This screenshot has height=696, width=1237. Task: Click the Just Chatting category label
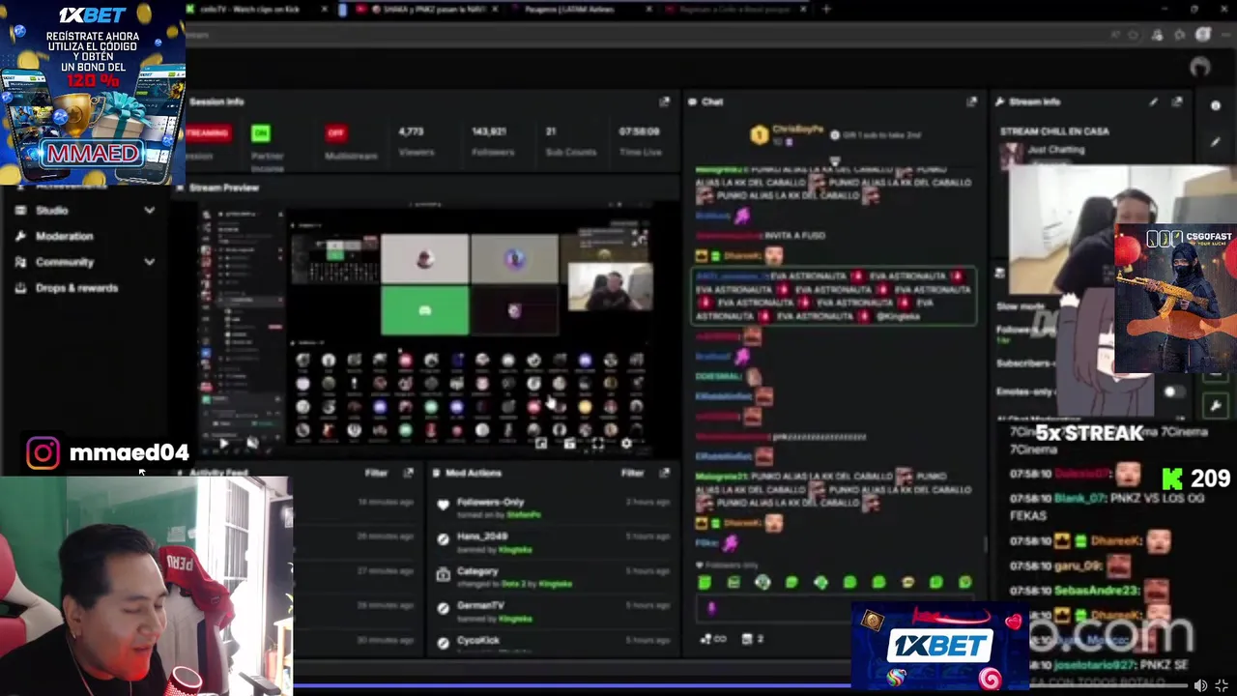click(1055, 150)
